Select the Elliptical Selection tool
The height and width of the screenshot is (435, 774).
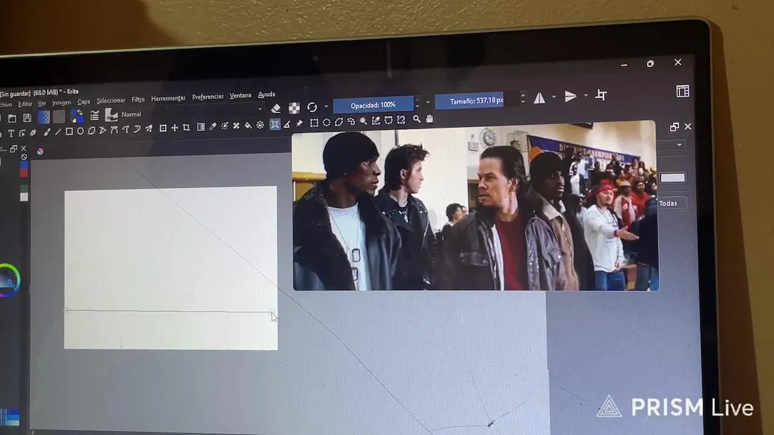327,123
